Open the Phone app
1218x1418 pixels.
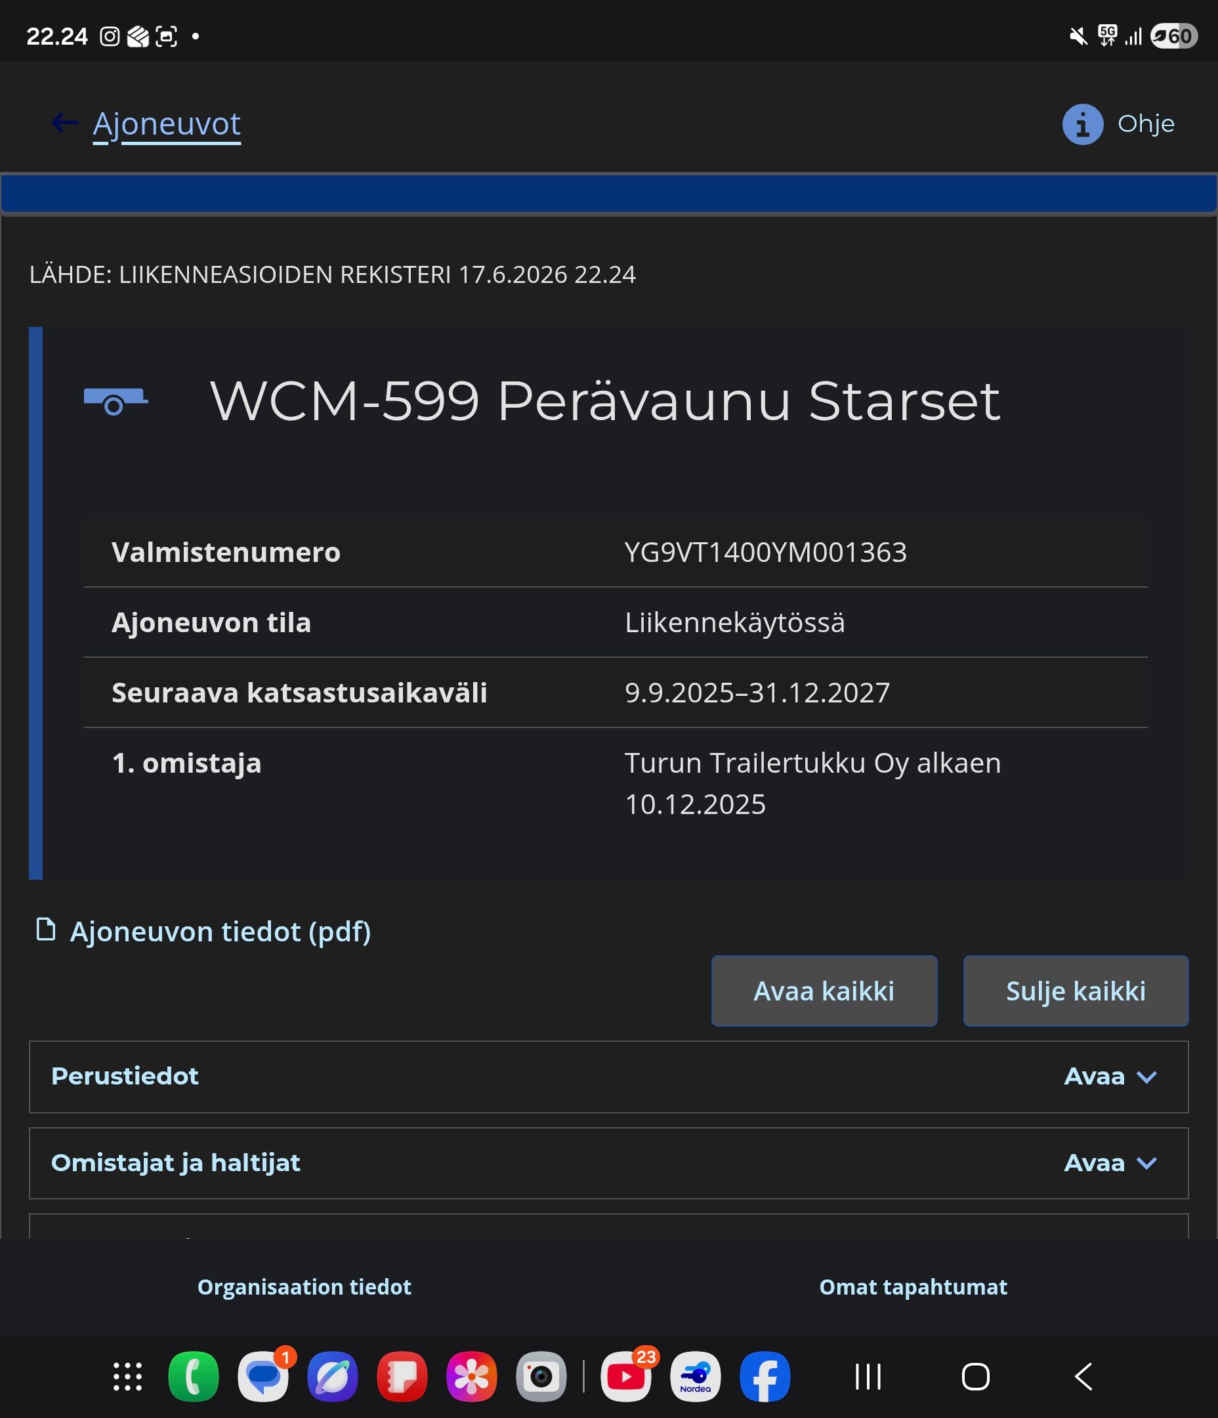click(194, 1377)
